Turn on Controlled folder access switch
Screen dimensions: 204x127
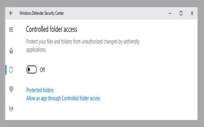tap(32, 70)
